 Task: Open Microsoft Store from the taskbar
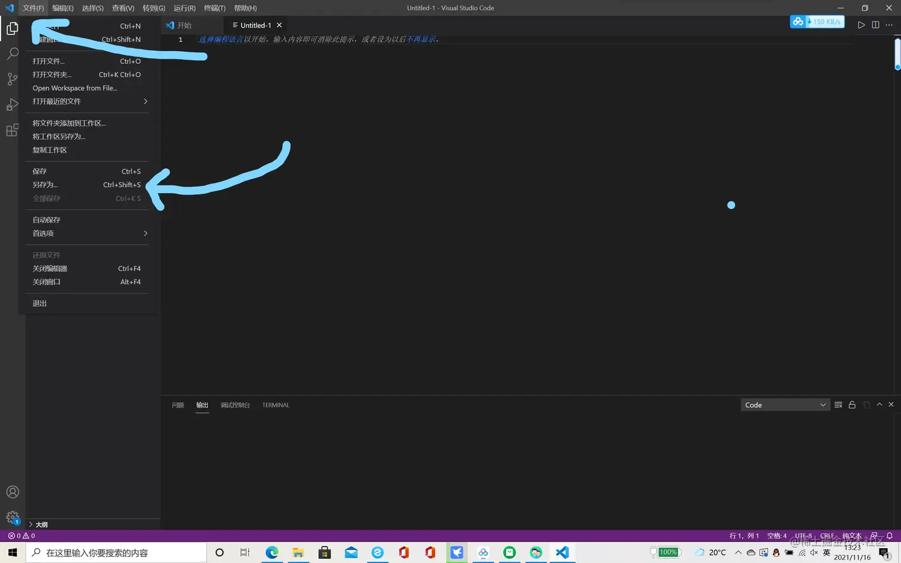325,552
